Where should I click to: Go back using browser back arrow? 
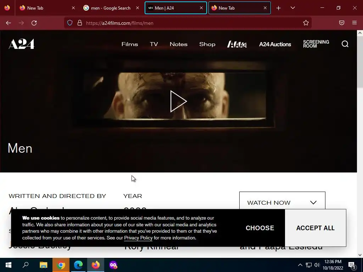click(9, 23)
